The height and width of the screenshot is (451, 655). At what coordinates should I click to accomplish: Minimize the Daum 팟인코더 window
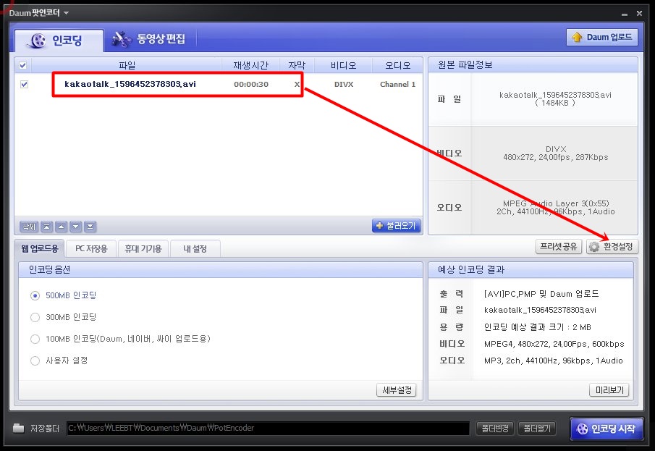pos(625,14)
